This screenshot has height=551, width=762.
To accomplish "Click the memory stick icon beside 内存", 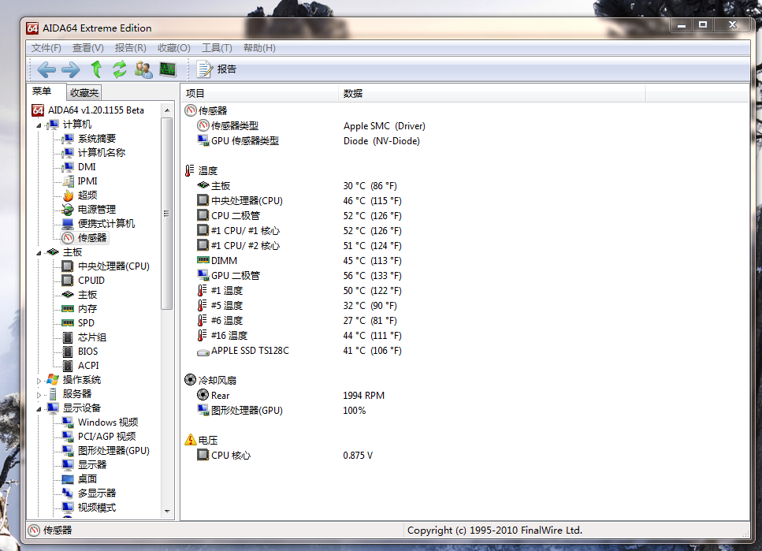I will point(68,309).
